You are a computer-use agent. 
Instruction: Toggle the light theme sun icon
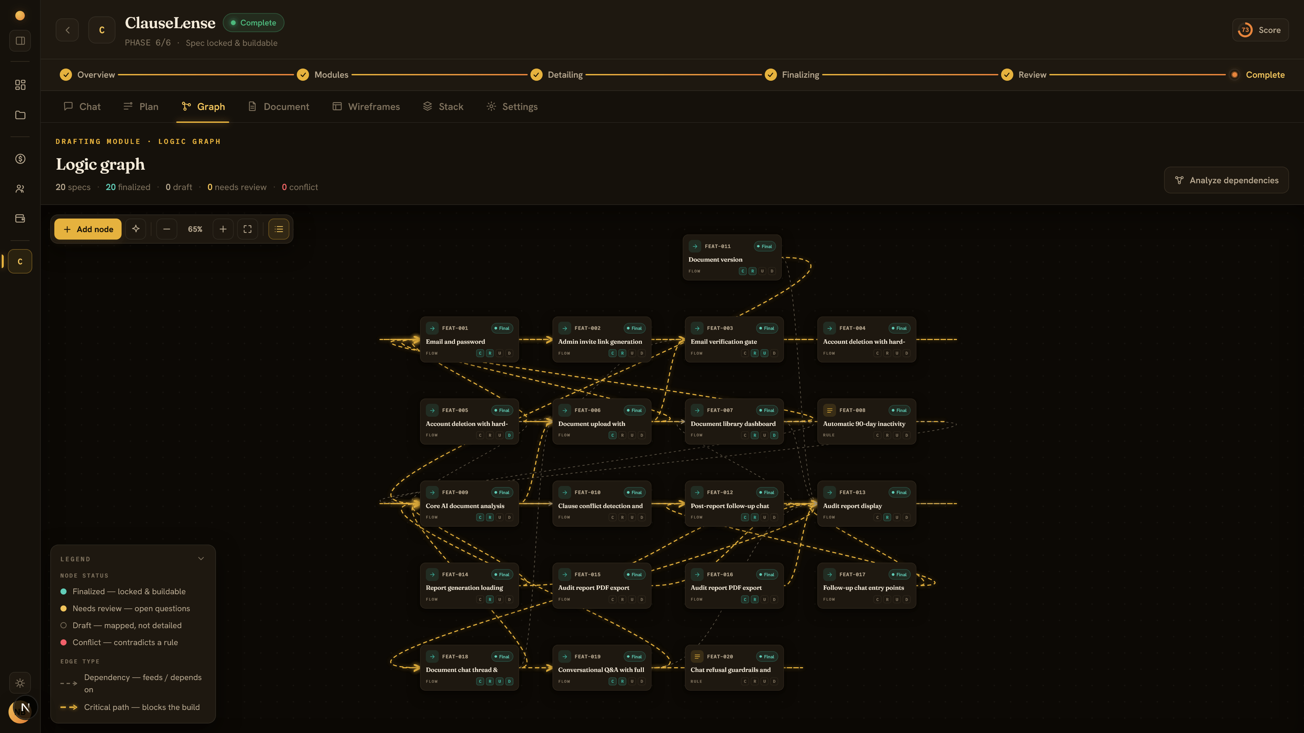click(20, 683)
